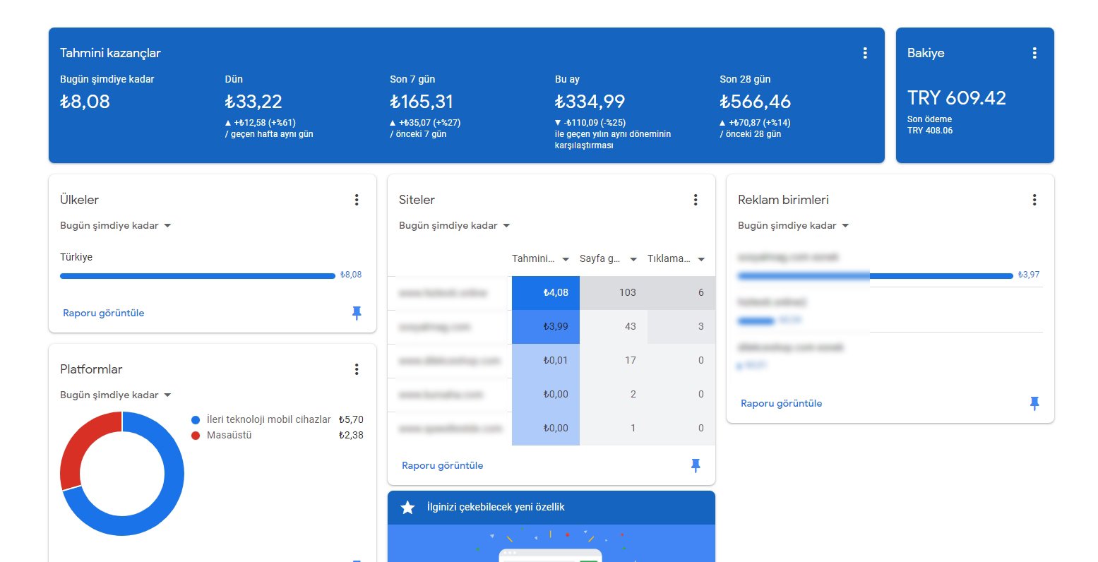Open Raporu görüntüle link in Siteler card

coord(443,465)
